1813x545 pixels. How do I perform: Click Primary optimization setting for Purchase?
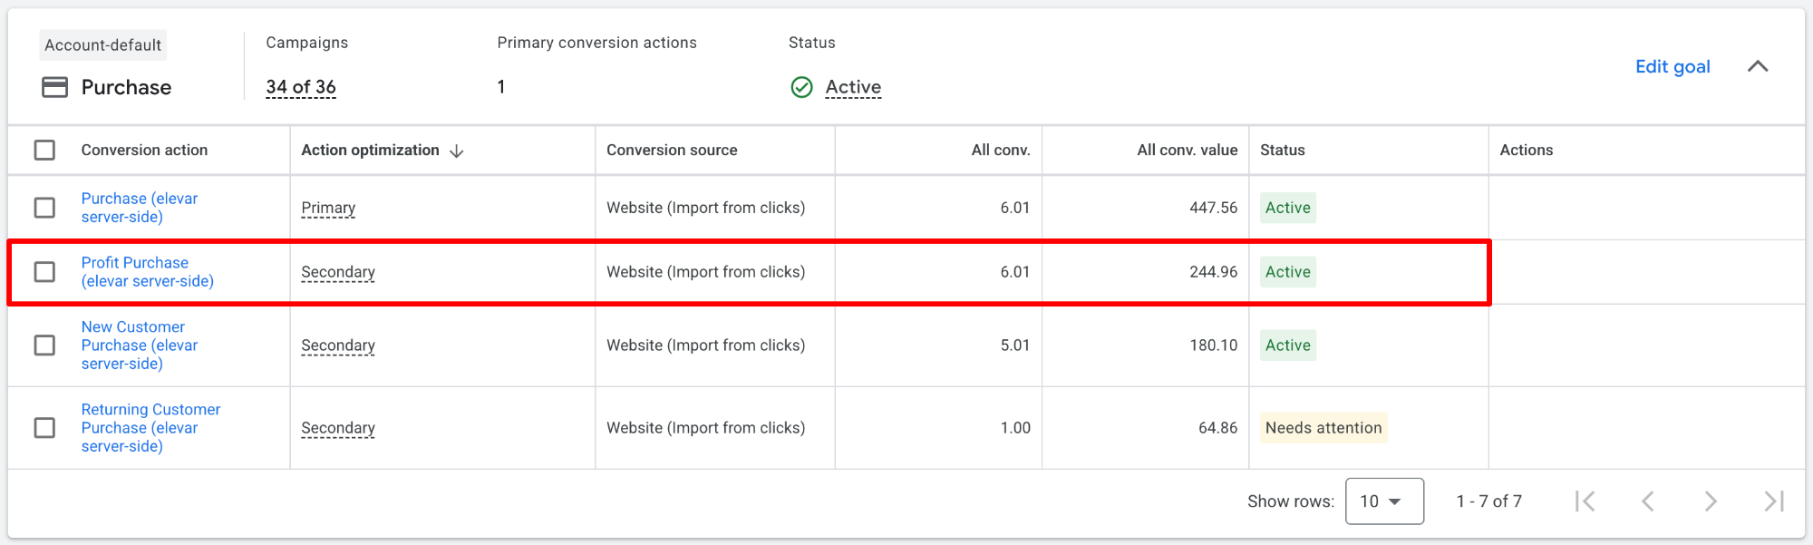(x=328, y=208)
